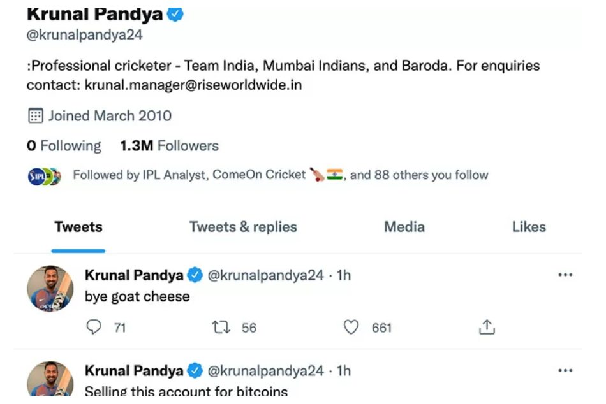Click verified badge in 'bye goat cheese' tweet

[x=195, y=275]
